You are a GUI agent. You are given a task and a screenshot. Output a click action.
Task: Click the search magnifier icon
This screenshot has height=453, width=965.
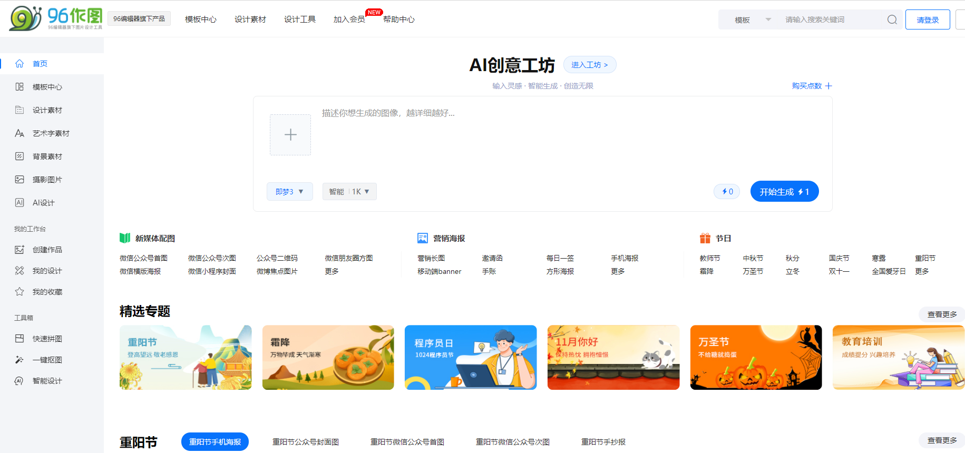click(x=892, y=19)
